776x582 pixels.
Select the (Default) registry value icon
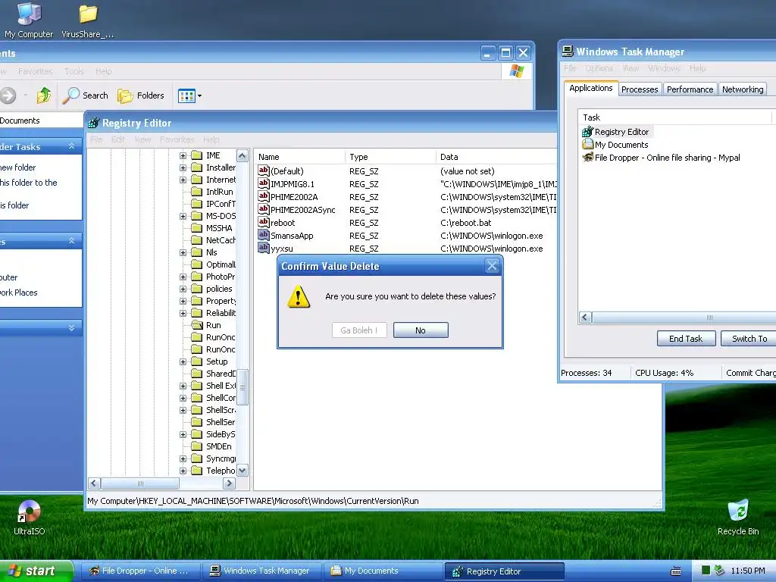coord(264,171)
